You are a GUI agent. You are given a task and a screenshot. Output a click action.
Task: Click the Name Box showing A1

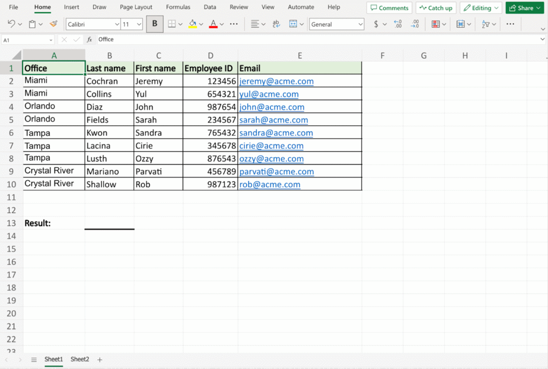point(28,40)
